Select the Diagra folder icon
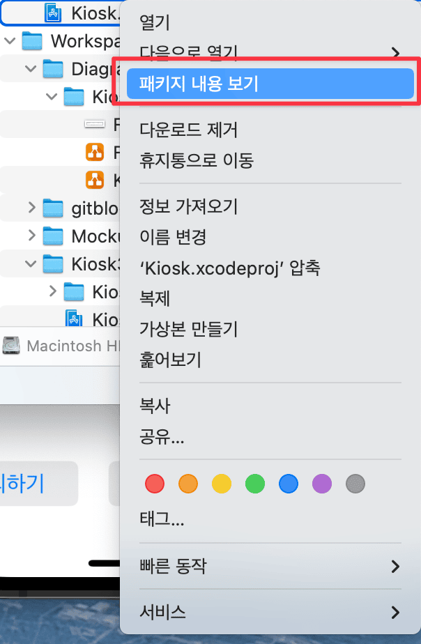 (x=53, y=69)
